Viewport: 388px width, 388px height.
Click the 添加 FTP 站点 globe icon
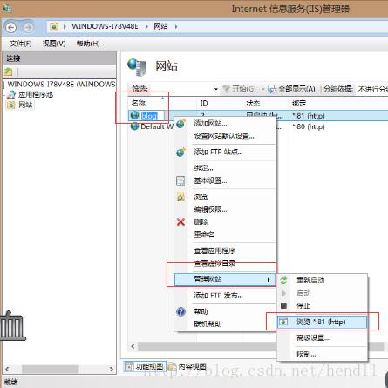[180, 152]
